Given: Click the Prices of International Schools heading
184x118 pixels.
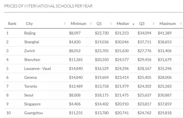Looking at the screenshot, I should [48, 6].
